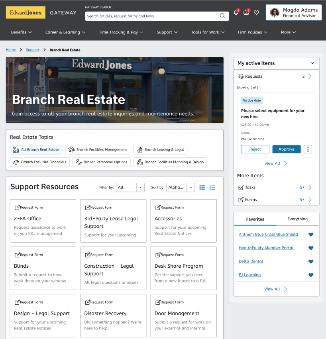Go to Home breadcrumb link
326x339 pixels.
click(11, 50)
